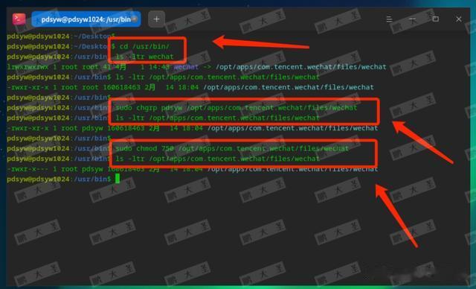Screen dimensions: 476x289
Task: Select the pdsyw@pdsyw1024: /usr/bin tab
Action: tap(86, 19)
